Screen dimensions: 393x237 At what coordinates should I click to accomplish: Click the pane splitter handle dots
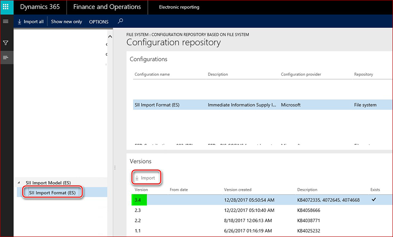115,168
